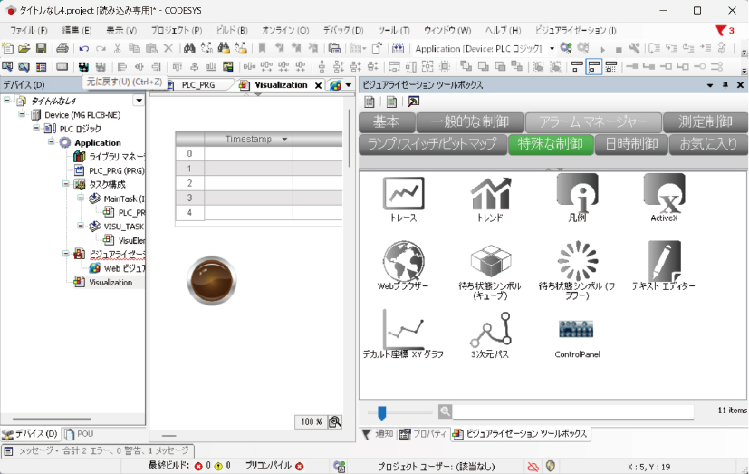
Task: Click the Undo arrow in the toolbar
Action: pyautogui.click(x=83, y=48)
